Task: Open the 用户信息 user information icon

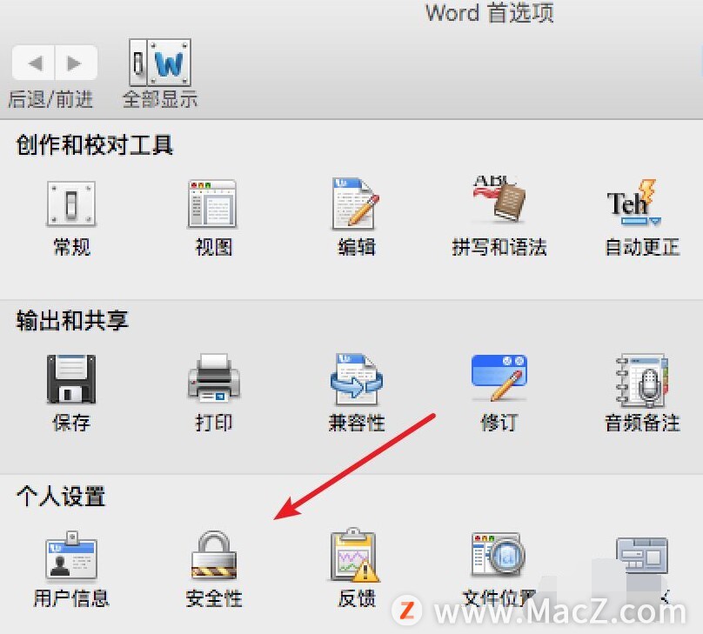Action: click(x=71, y=555)
